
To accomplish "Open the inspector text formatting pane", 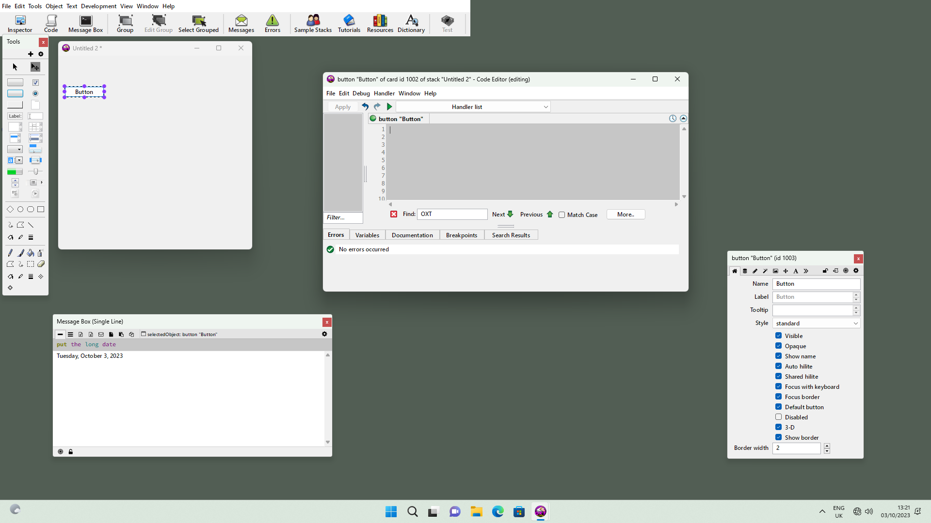I will coord(796,271).
